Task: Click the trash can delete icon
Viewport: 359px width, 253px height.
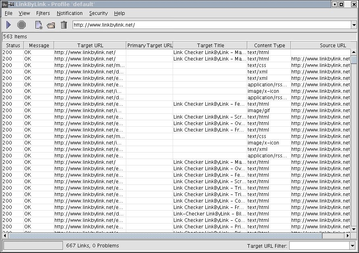Action: (x=64, y=25)
